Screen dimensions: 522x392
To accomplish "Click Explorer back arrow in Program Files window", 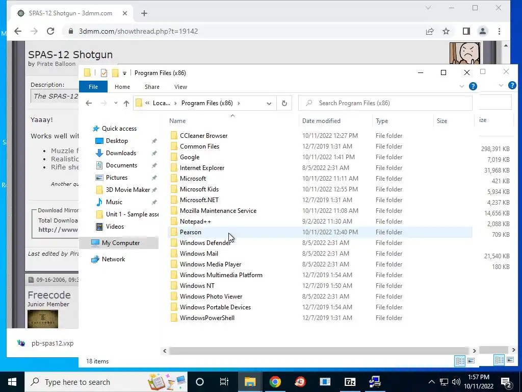I will 89,103.
